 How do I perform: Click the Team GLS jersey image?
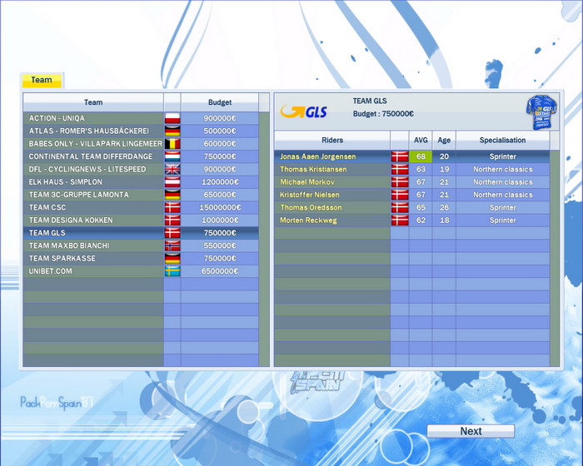541,112
